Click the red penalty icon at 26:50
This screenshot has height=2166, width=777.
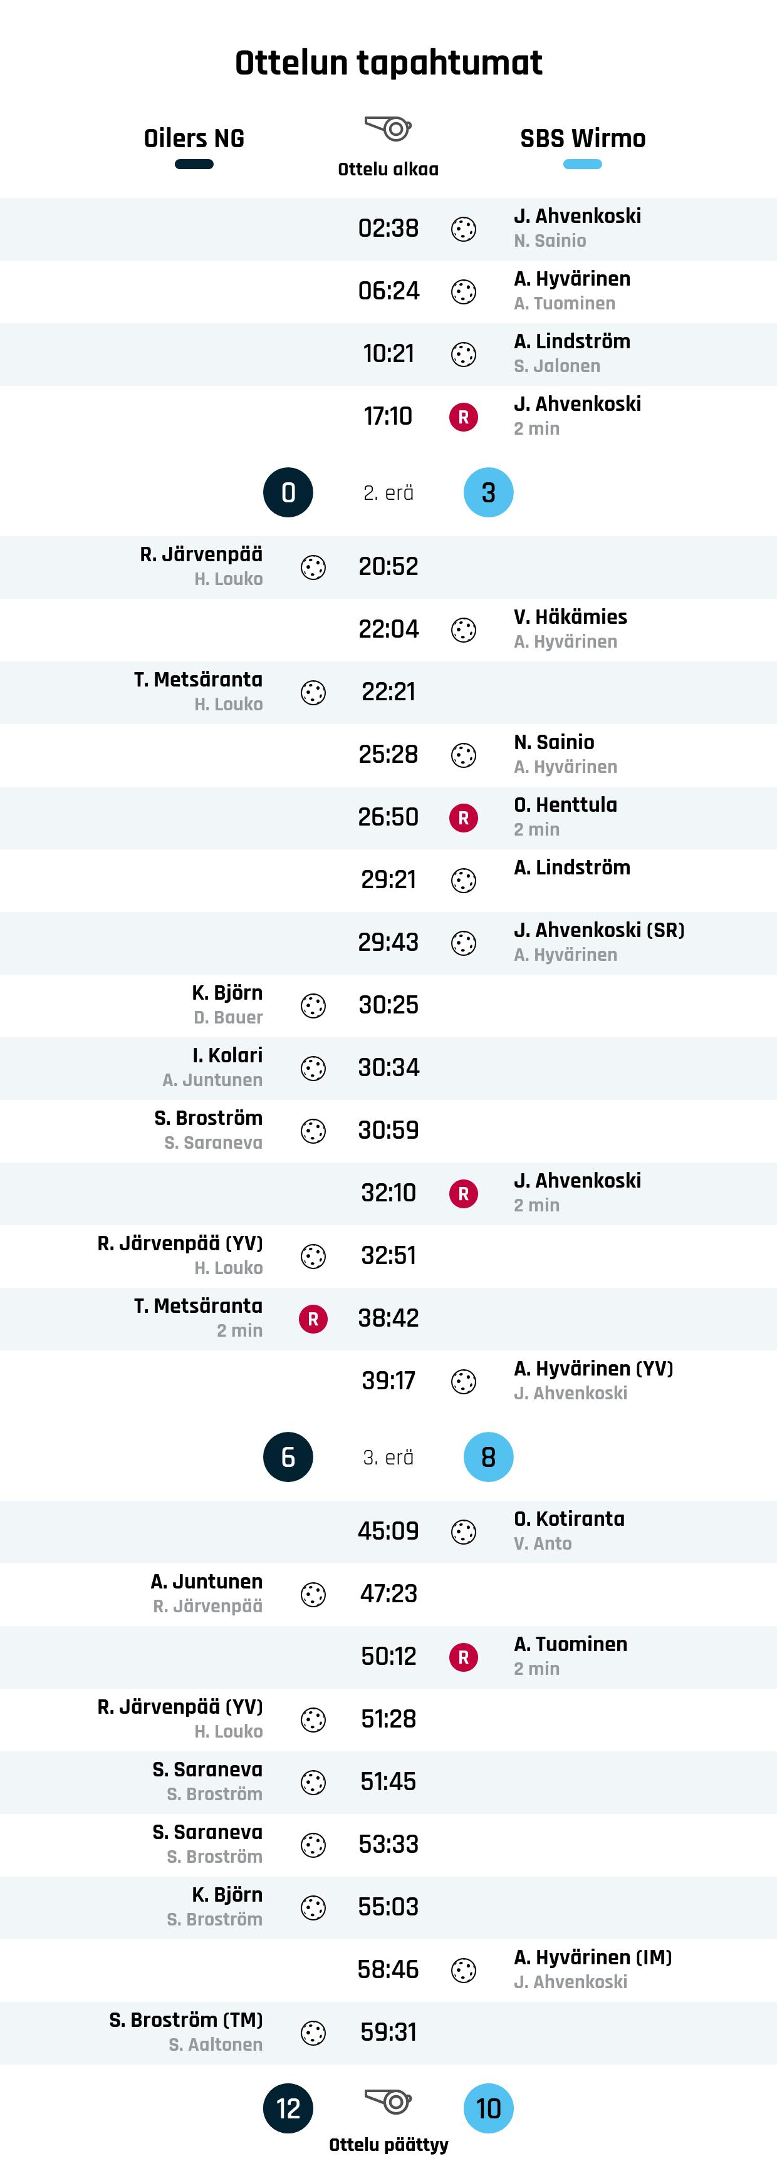(x=463, y=817)
